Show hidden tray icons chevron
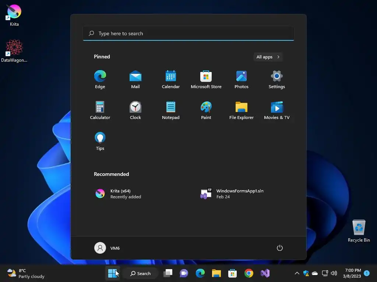 tap(297, 273)
